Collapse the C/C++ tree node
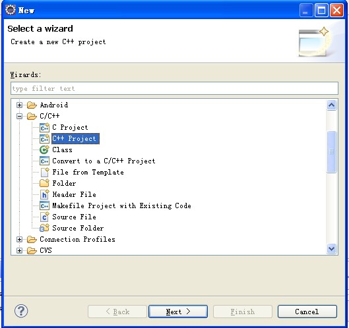The image size is (349, 328). pos(19,116)
